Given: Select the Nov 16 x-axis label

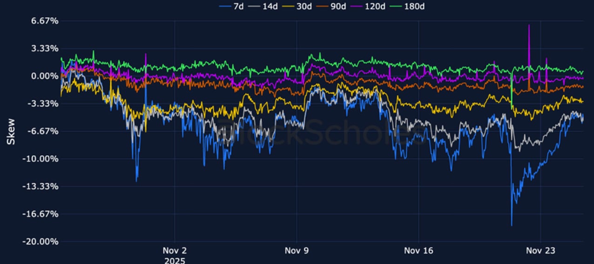Looking at the screenshot, I should pyautogui.click(x=418, y=251).
